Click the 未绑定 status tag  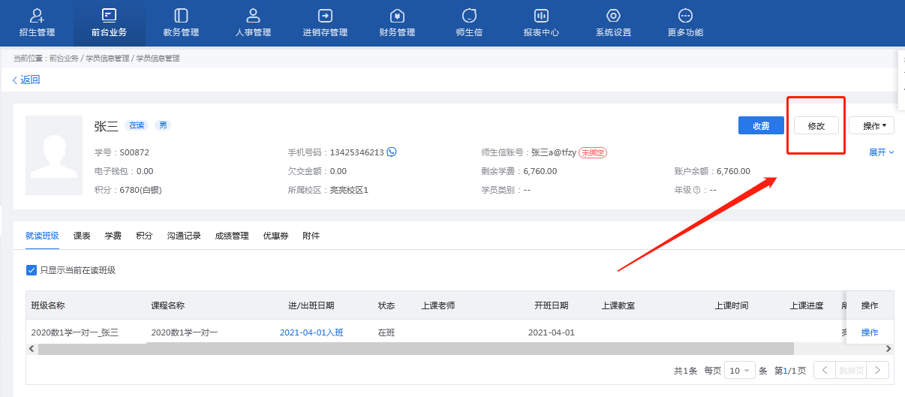pyautogui.click(x=593, y=152)
